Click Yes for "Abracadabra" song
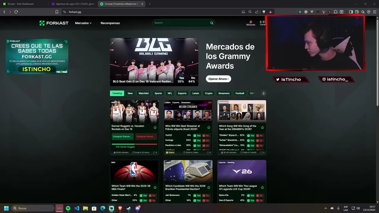Screen dimensions: 379x213 pyautogui.click(x=251, y=146)
